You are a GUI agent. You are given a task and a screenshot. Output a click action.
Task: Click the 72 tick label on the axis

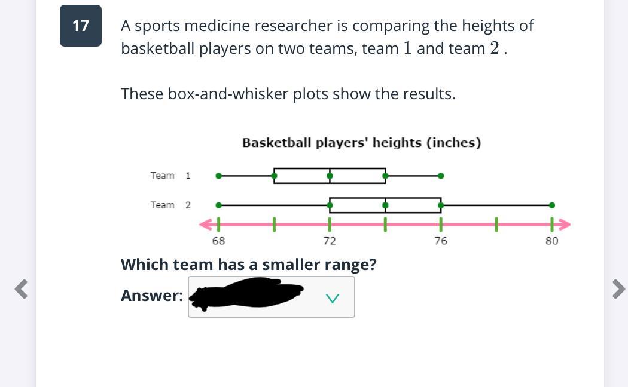click(x=330, y=241)
